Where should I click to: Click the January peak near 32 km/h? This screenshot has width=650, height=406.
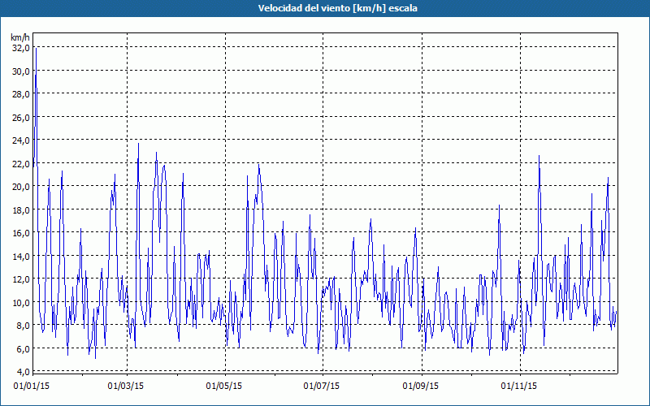[36, 49]
